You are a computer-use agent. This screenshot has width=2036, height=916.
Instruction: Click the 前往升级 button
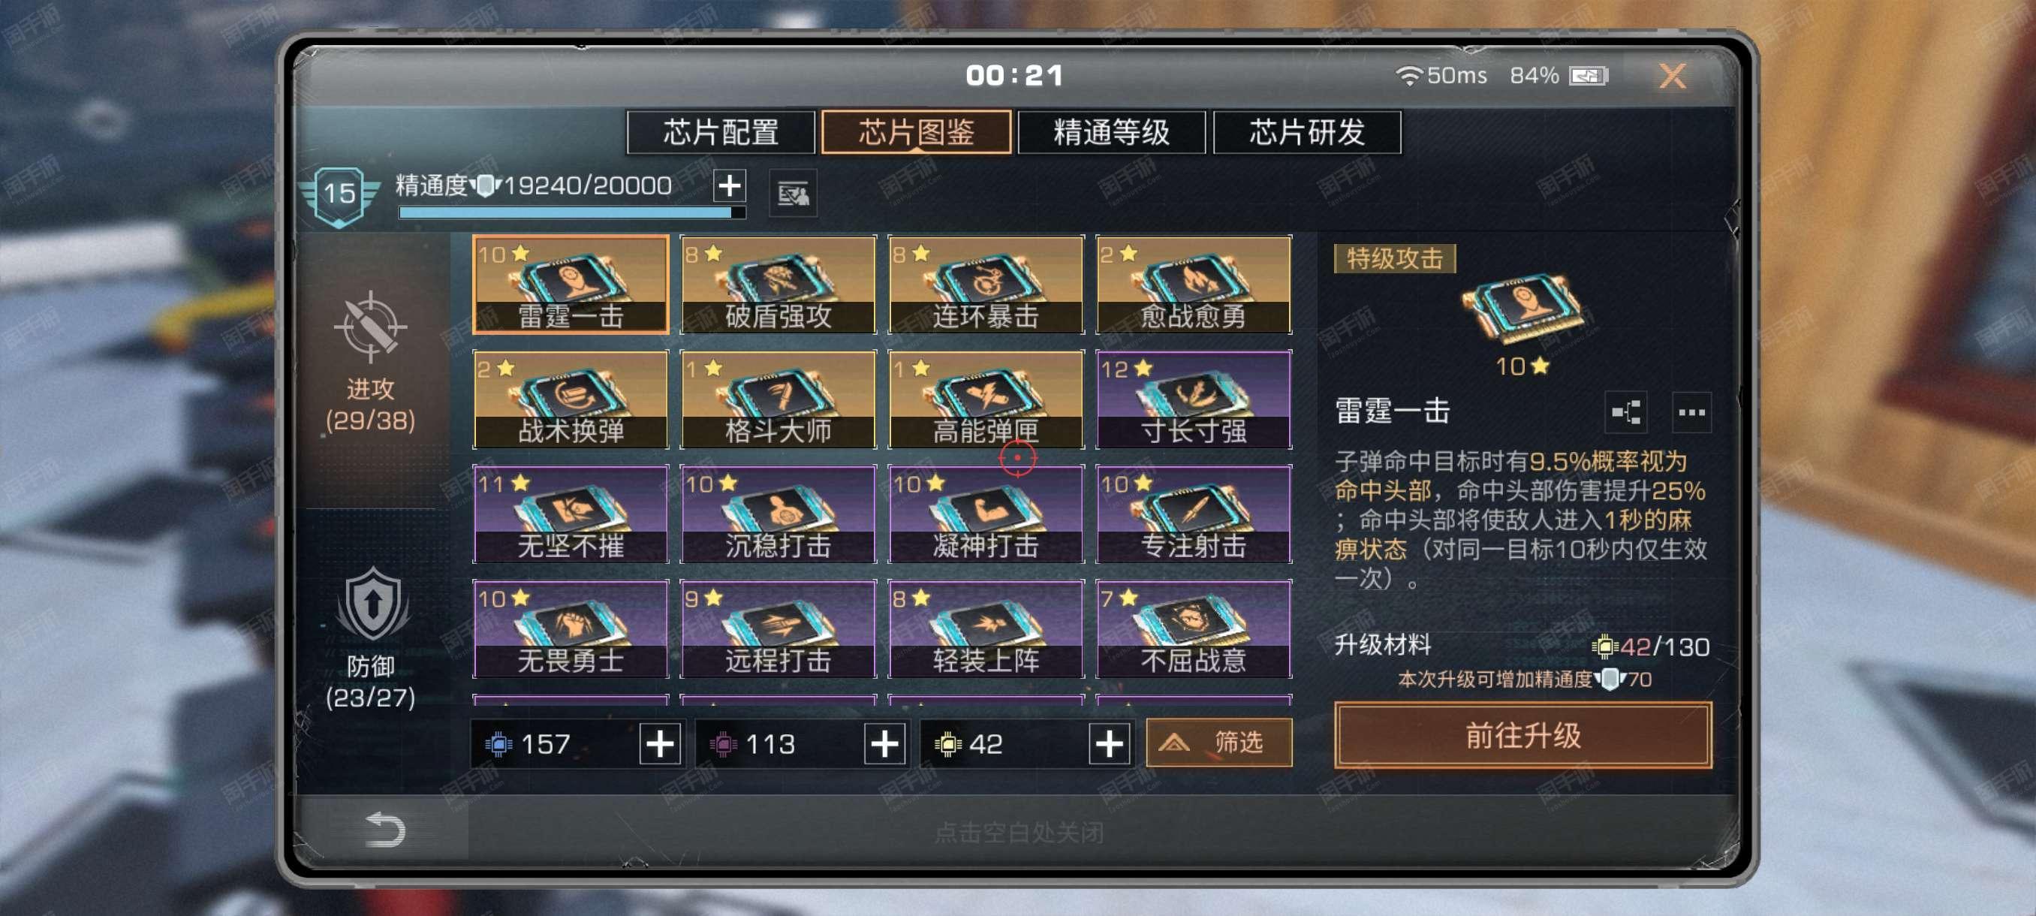(1523, 735)
